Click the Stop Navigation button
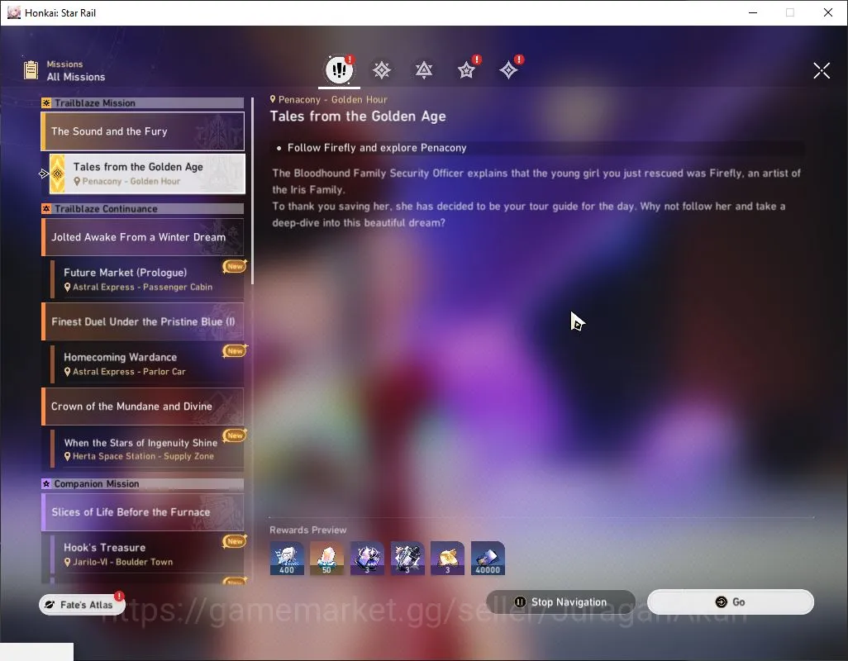The width and height of the screenshot is (848, 661). click(x=561, y=602)
